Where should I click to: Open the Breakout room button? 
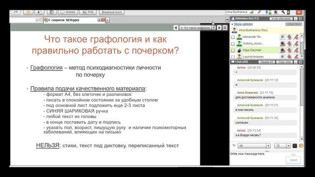112,12
